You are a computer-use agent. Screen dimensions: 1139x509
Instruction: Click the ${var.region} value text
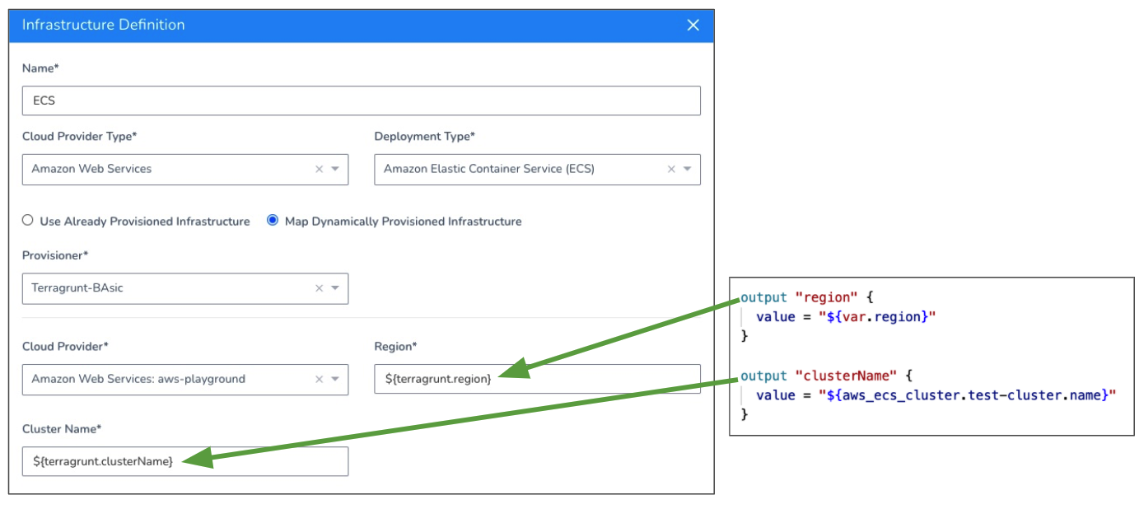(878, 316)
